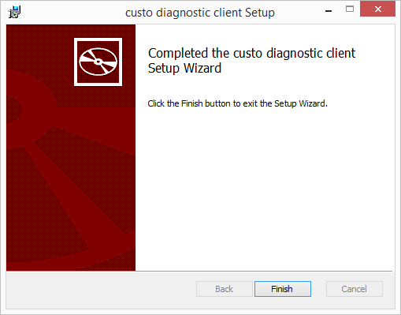Minimize the custo diagnostic client Setup window
401x315 pixels.
329,10
